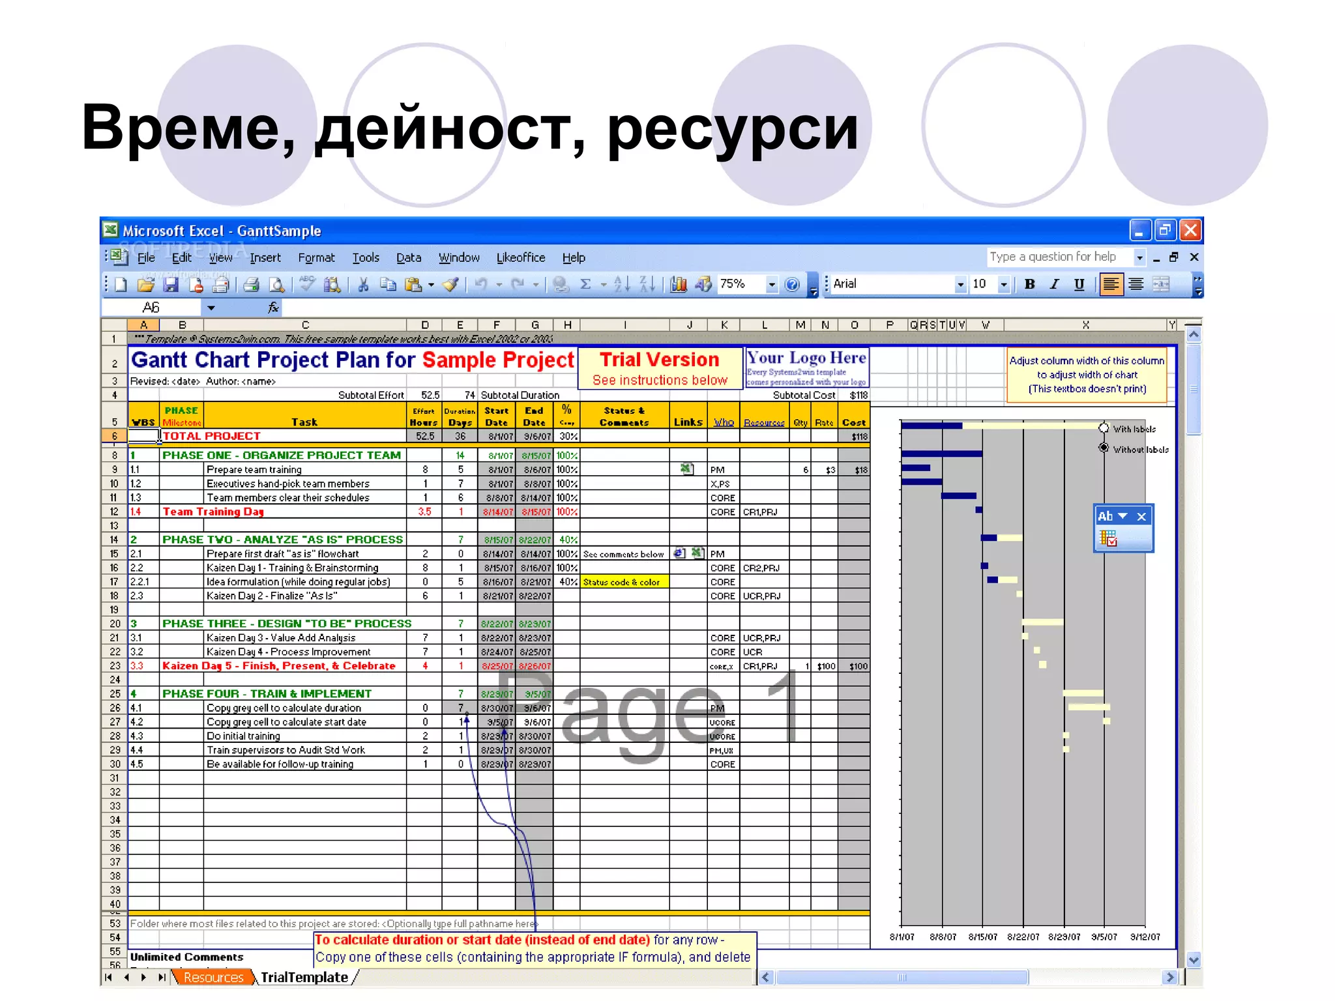Open the floating Ab toolbar options arrow
Viewport: 1335px width, 1001px height.
(x=1122, y=516)
